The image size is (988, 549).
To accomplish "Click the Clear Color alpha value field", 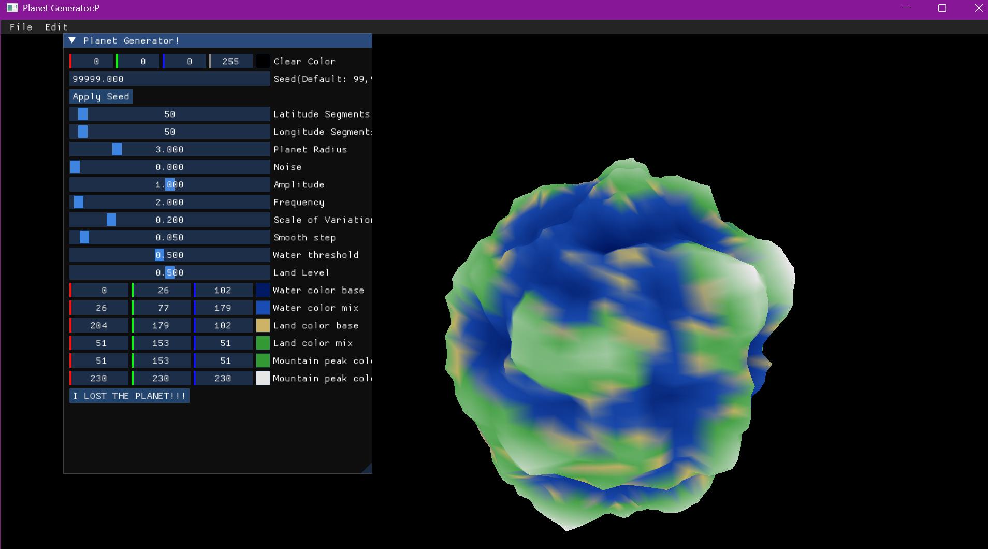I will tap(231, 61).
